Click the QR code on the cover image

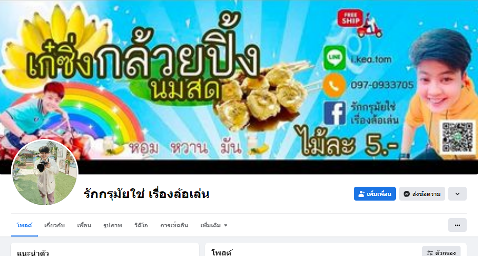tap(457, 137)
